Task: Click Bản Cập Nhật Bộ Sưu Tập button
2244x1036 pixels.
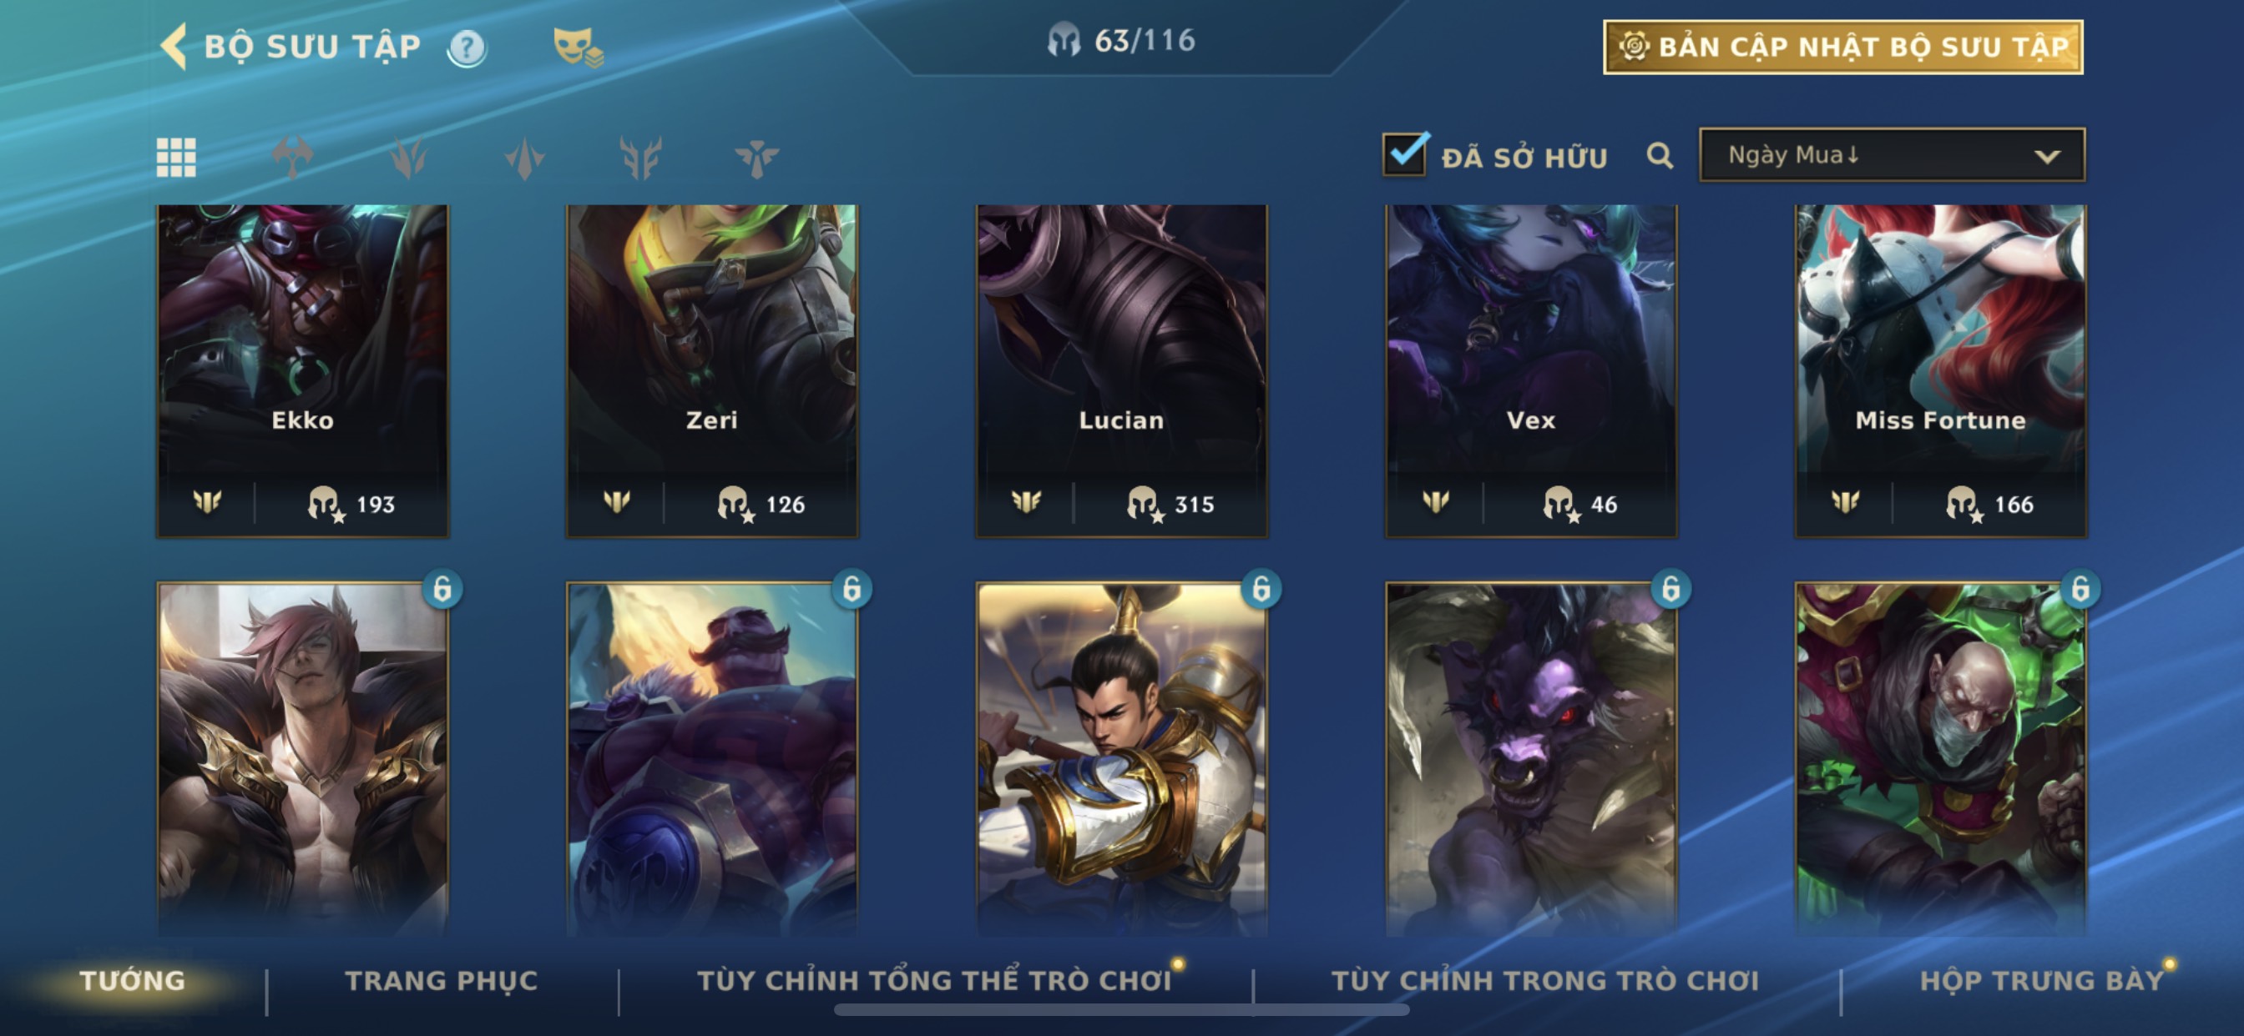Action: click(x=1843, y=47)
